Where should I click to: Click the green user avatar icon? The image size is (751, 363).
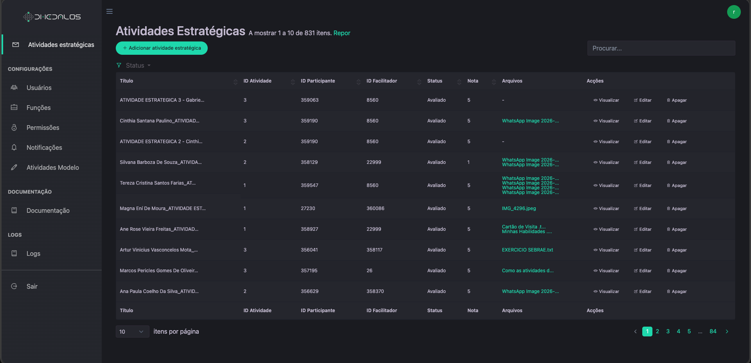733,12
